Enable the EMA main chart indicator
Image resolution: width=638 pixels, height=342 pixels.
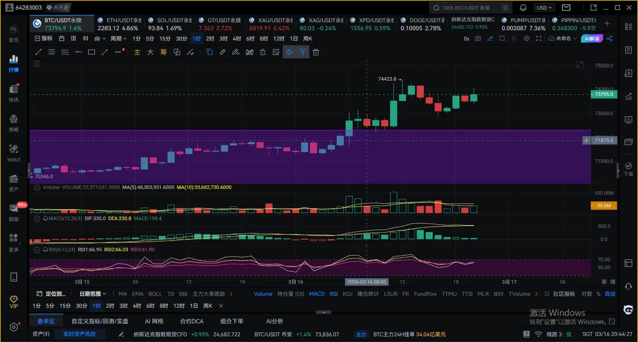138,294
